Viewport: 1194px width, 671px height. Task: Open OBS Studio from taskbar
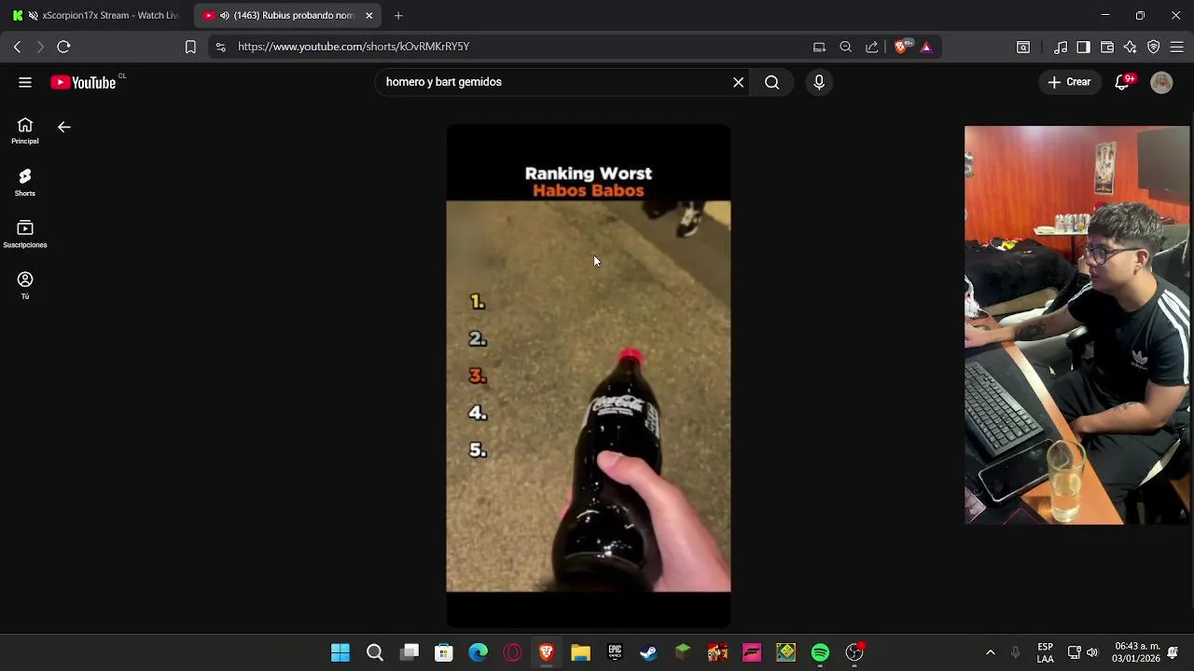coord(854,652)
